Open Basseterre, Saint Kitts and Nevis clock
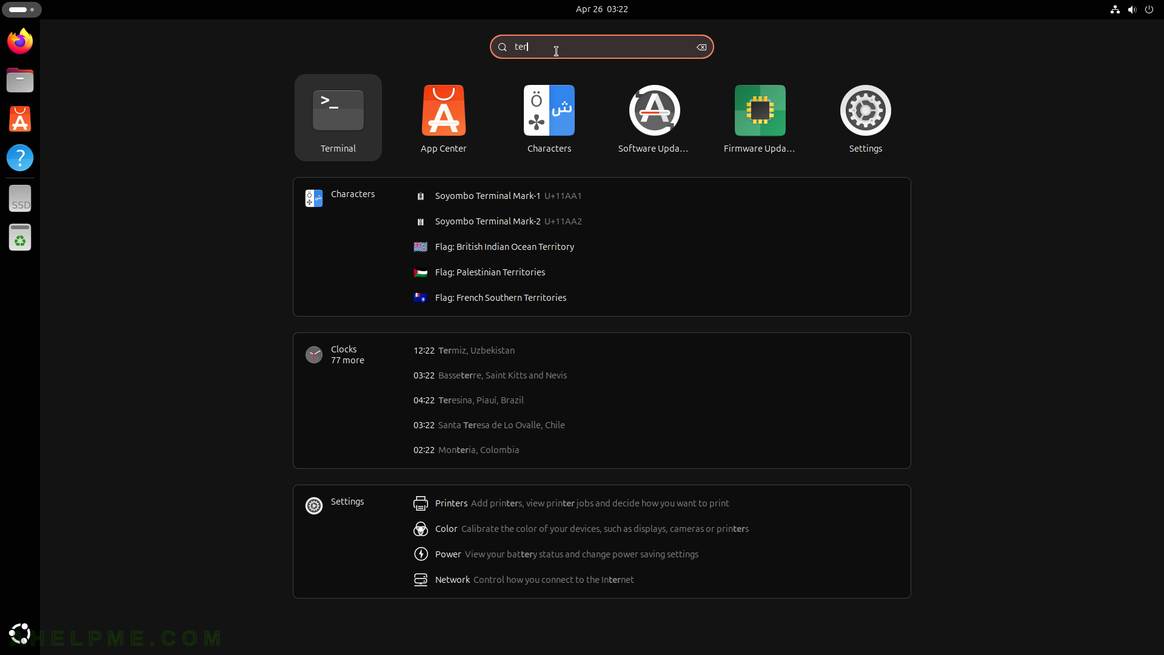 657,375
